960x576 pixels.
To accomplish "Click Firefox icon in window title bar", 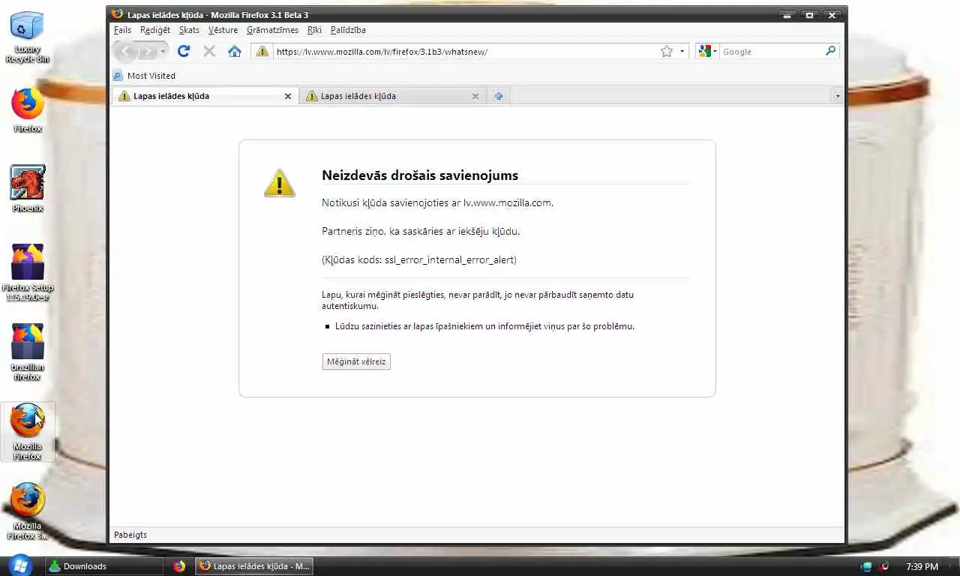I will pos(117,14).
